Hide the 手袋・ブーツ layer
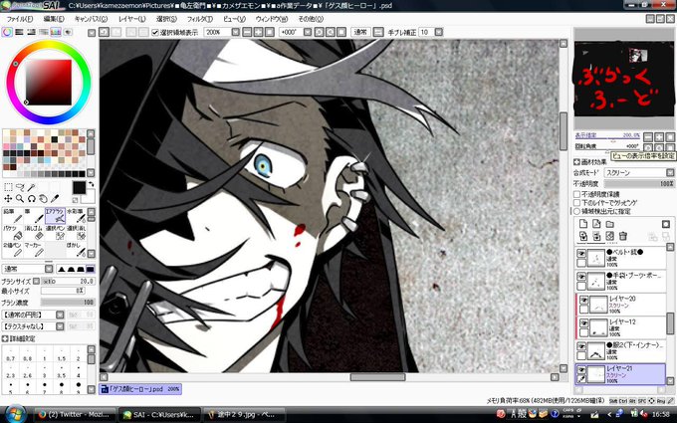Image resolution: width=677 pixels, height=423 pixels. [581, 277]
